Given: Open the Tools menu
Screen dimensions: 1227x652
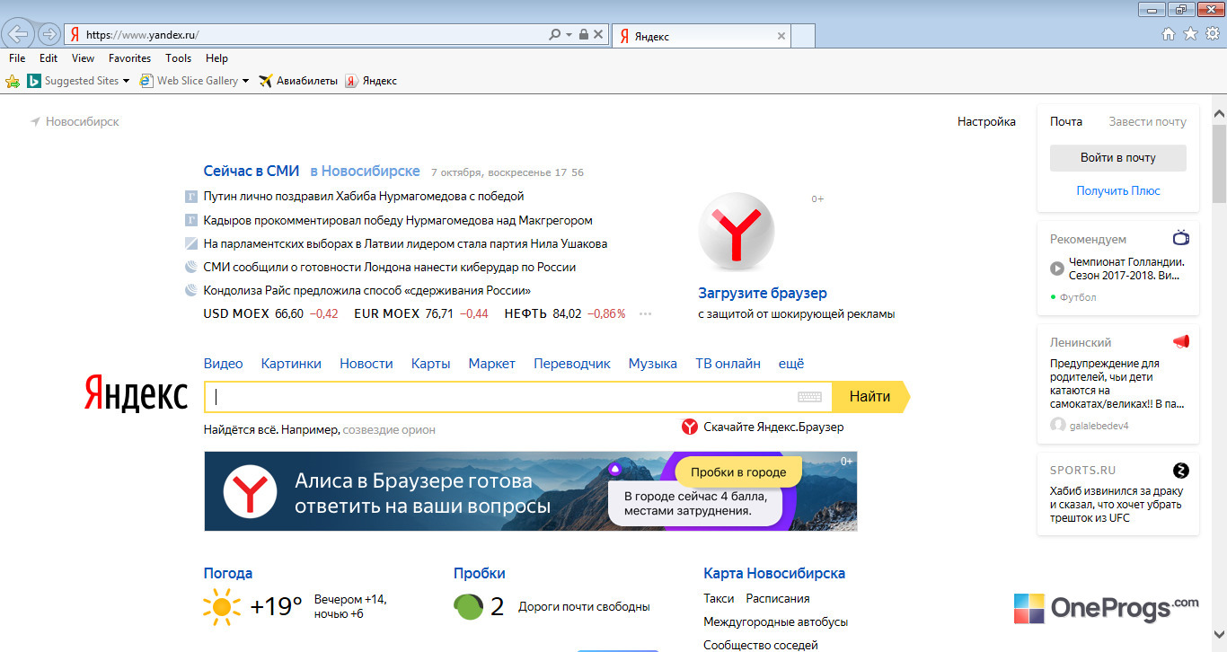Looking at the screenshot, I should [x=179, y=58].
